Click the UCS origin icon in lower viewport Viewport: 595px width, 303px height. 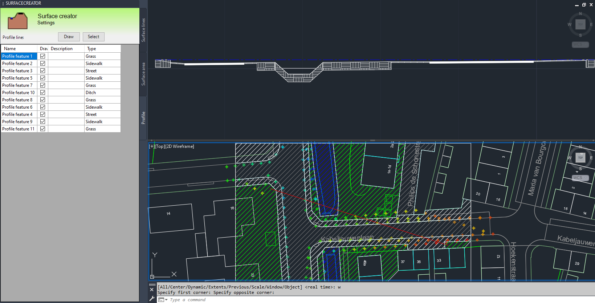[x=152, y=276]
